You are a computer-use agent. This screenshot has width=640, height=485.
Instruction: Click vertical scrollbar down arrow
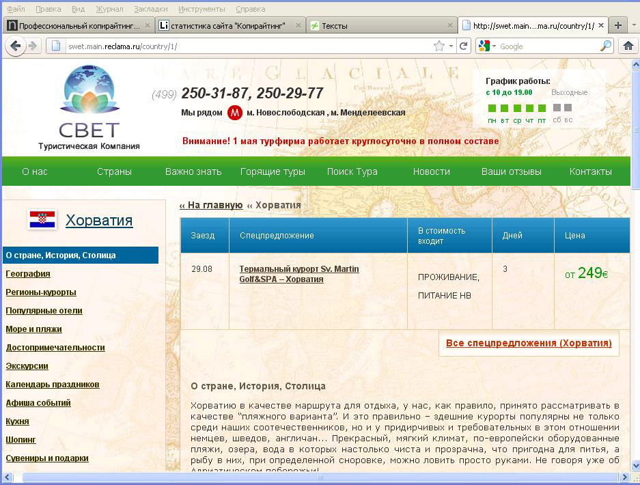click(635, 465)
